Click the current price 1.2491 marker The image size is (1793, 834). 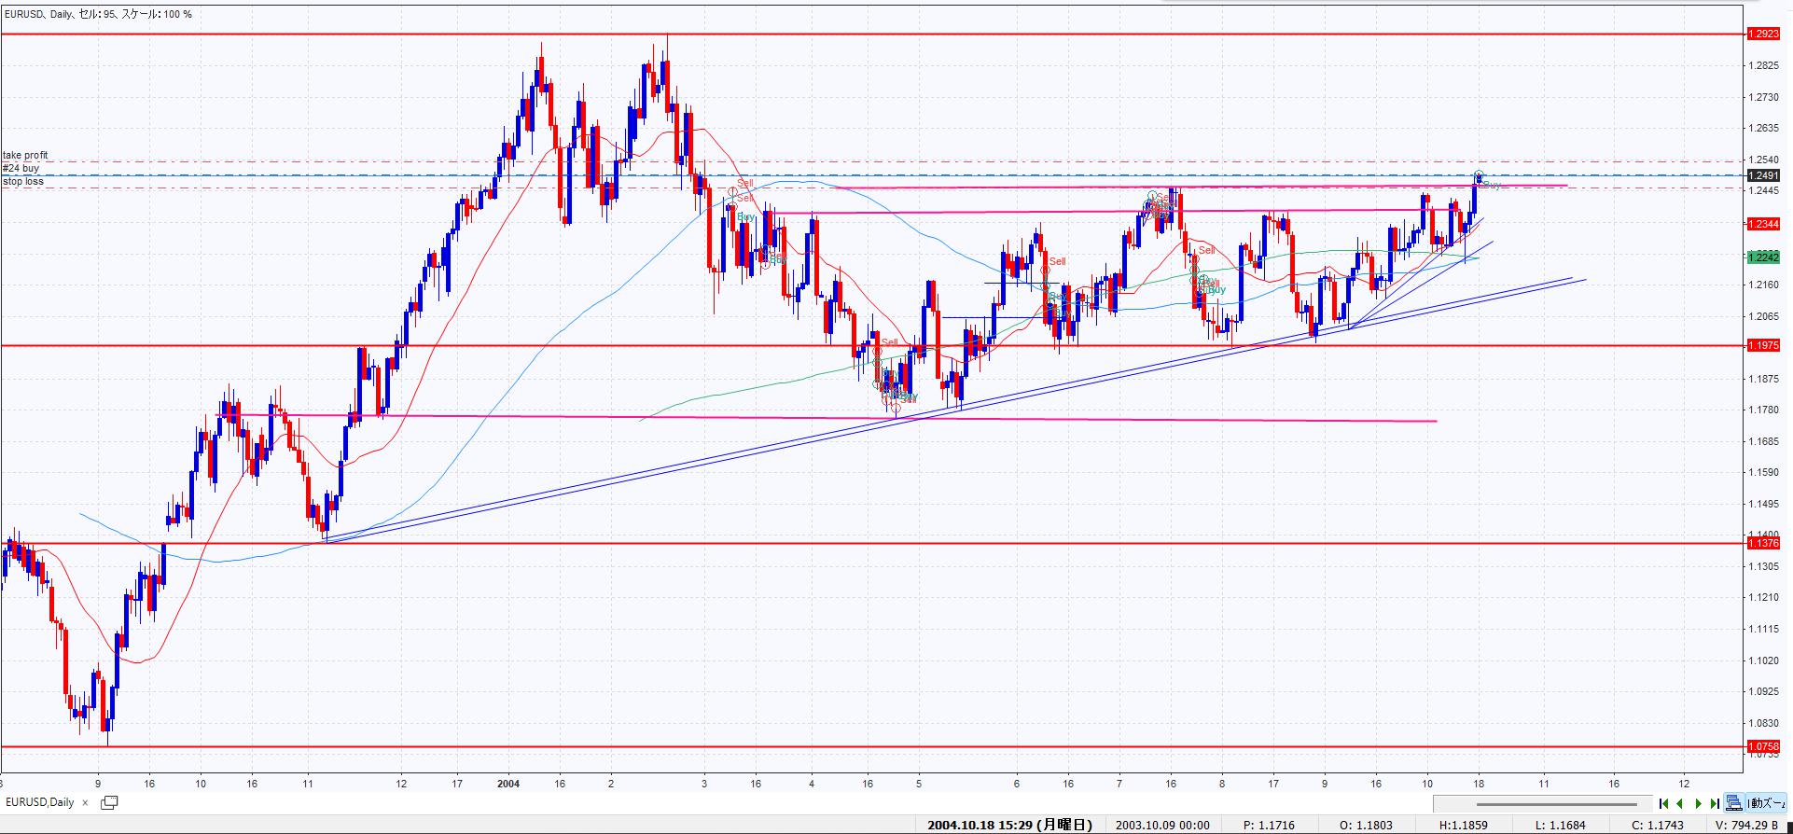1762,175
